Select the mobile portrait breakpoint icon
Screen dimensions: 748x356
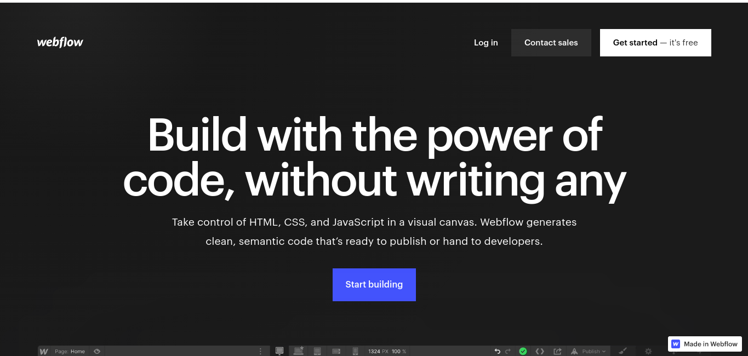click(355, 351)
